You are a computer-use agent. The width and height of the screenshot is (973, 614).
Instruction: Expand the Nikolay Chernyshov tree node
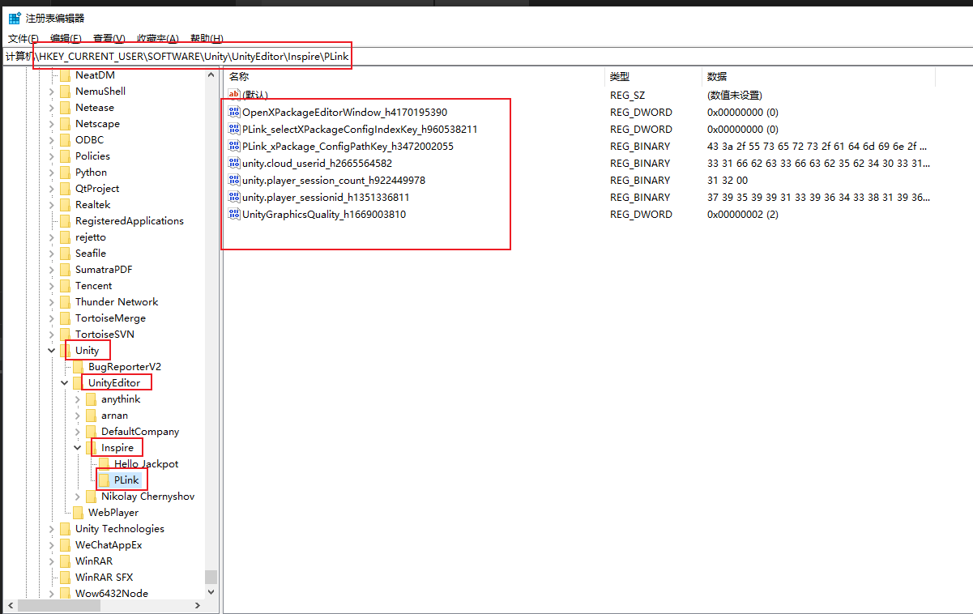tap(78, 497)
